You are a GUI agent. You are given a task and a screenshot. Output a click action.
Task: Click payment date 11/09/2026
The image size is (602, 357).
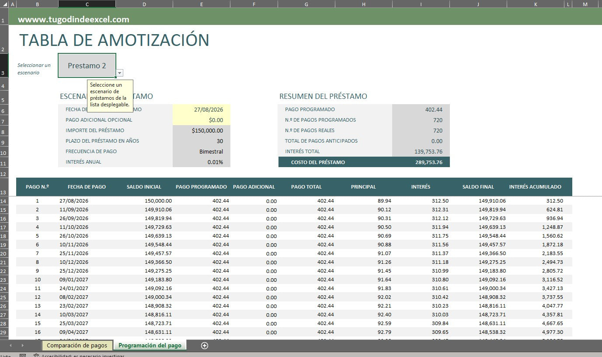click(x=74, y=210)
